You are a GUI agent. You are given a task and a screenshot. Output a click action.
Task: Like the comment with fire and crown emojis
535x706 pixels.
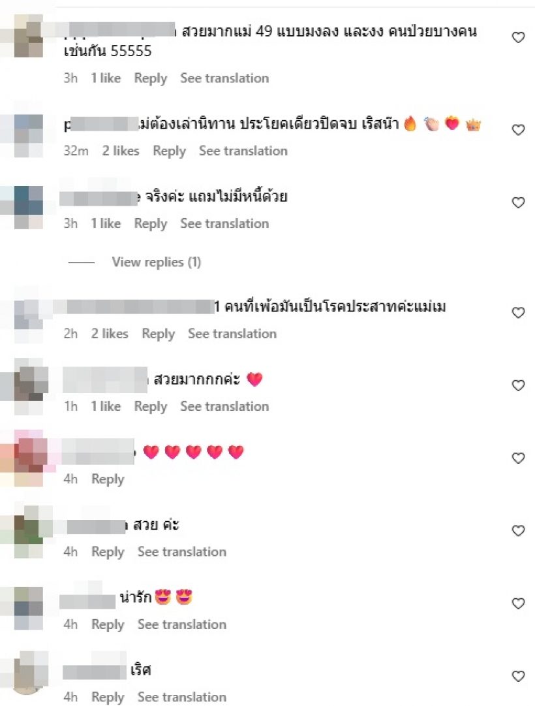coord(518,130)
